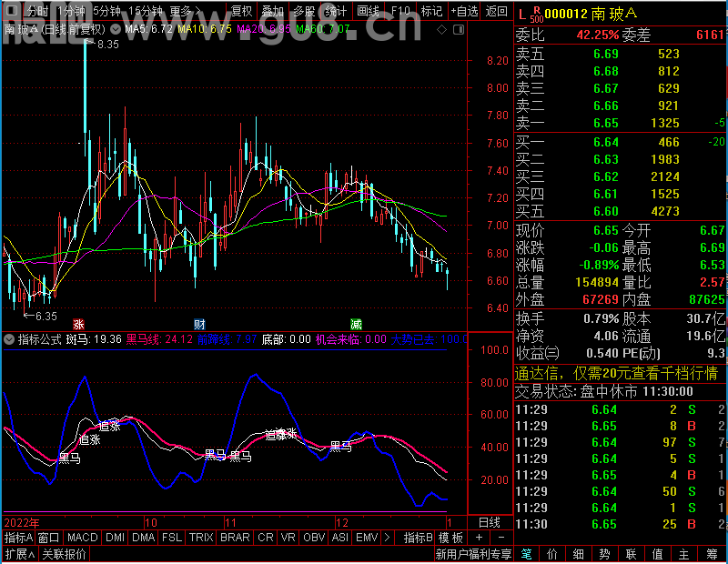The height and width of the screenshot is (564, 728).
Task: Click the diamond icon above the price chart
Action: point(441,30)
